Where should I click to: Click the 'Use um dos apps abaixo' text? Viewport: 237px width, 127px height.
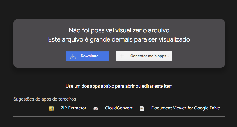point(119,86)
